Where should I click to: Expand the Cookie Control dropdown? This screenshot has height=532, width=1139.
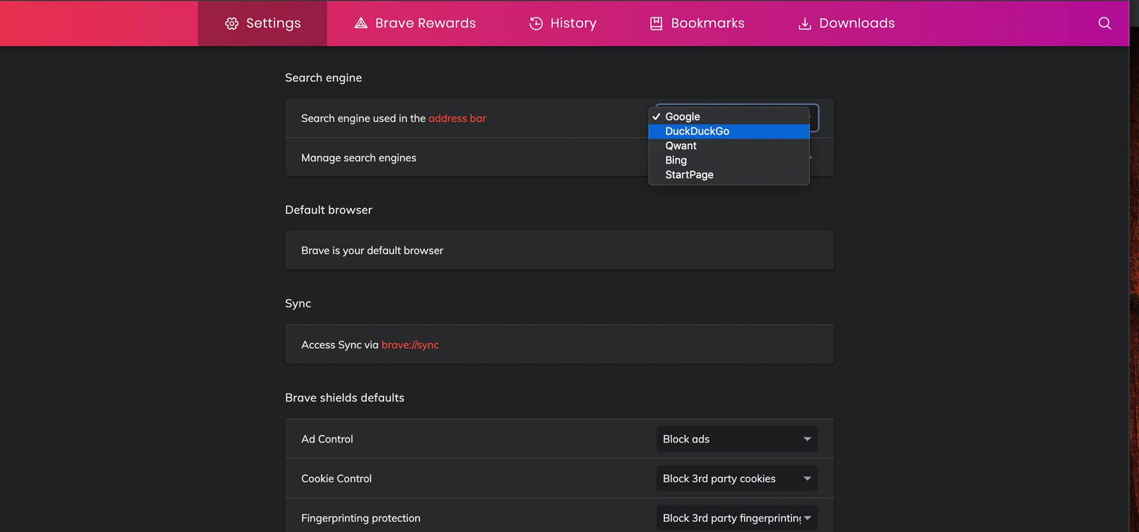737,479
